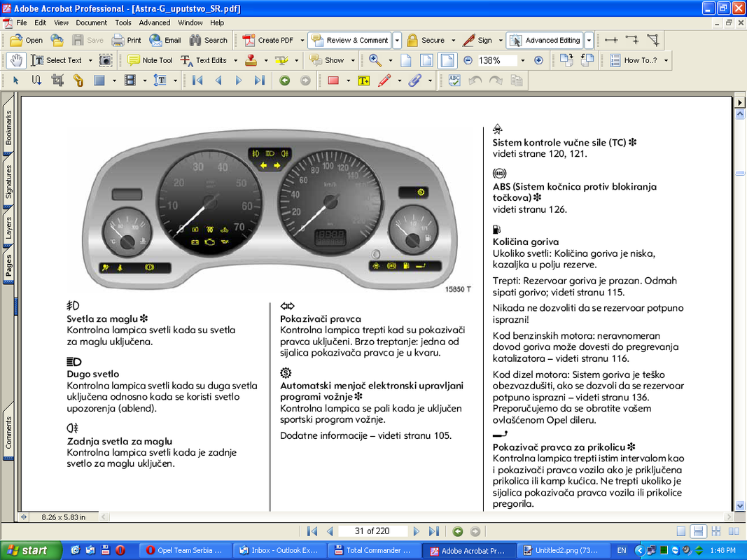Open the Pages side tab

click(x=8, y=266)
